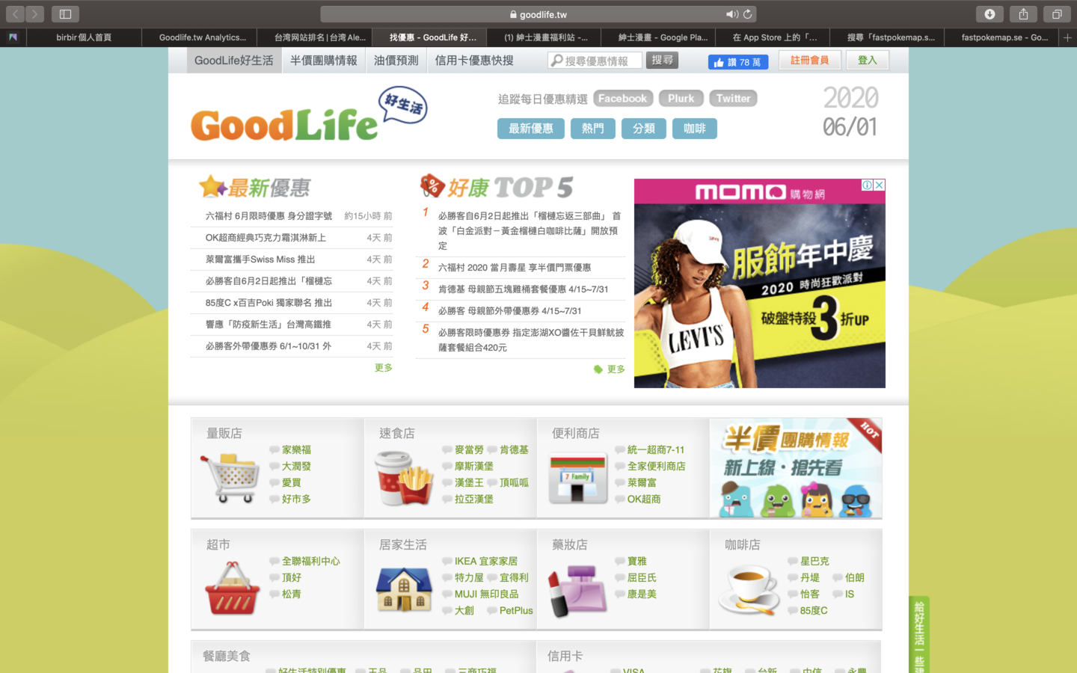1077x673 pixels.
Task: Click 更多 link under 最新優惠 list
Action: pos(383,368)
